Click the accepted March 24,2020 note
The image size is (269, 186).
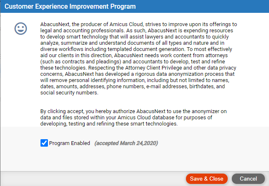pos(126,143)
